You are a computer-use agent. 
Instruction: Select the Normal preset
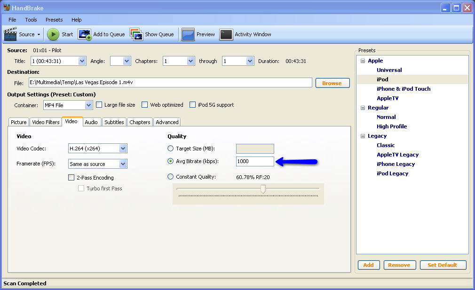(386, 117)
